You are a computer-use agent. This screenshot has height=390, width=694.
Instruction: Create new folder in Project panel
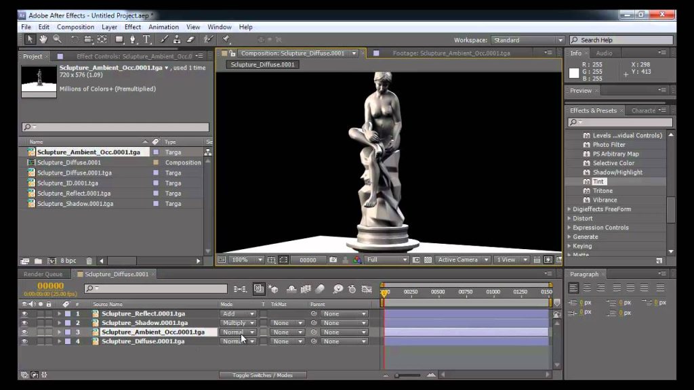pyautogui.click(x=39, y=261)
